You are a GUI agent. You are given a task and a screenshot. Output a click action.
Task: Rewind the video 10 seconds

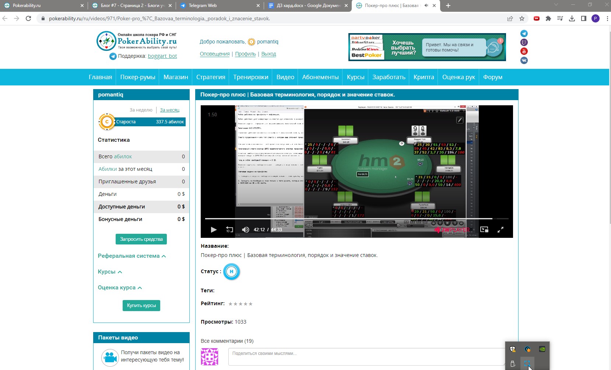click(229, 230)
